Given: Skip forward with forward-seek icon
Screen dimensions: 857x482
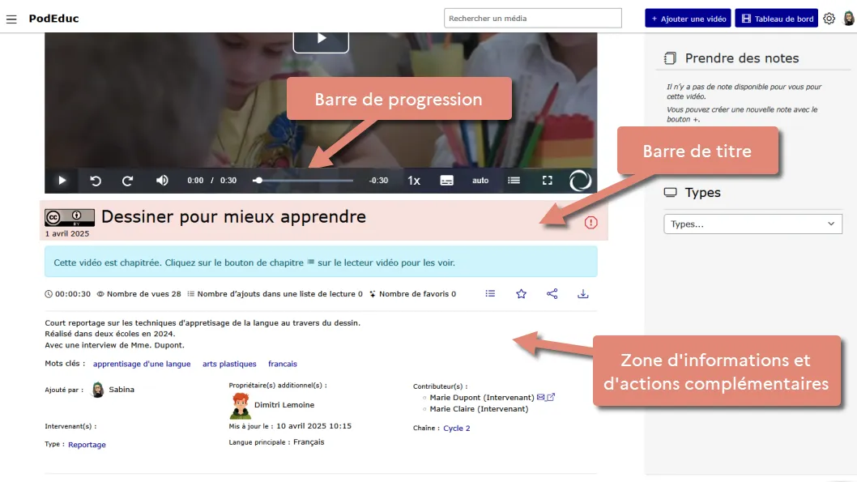Looking at the screenshot, I should [x=127, y=181].
